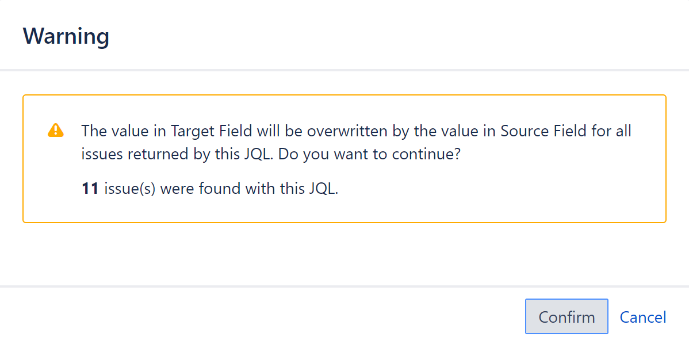Select Cancel to abort the field overwrite
This screenshot has height=344, width=689.
click(x=642, y=316)
